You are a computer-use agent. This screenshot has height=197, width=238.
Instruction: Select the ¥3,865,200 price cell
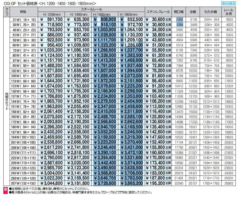click(132, 183)
